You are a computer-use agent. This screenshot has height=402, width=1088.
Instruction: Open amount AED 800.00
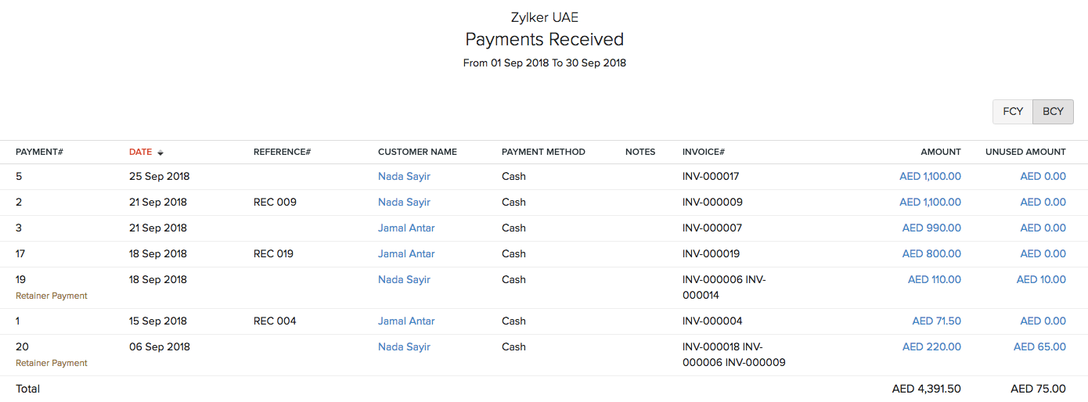[931, 254]
